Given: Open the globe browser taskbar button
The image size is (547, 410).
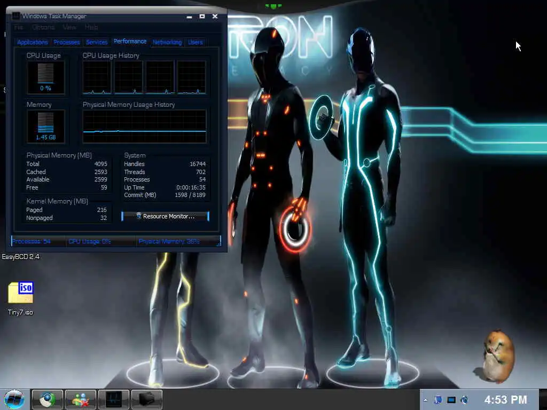Looking at the screenshot, I should pos(47,399).
